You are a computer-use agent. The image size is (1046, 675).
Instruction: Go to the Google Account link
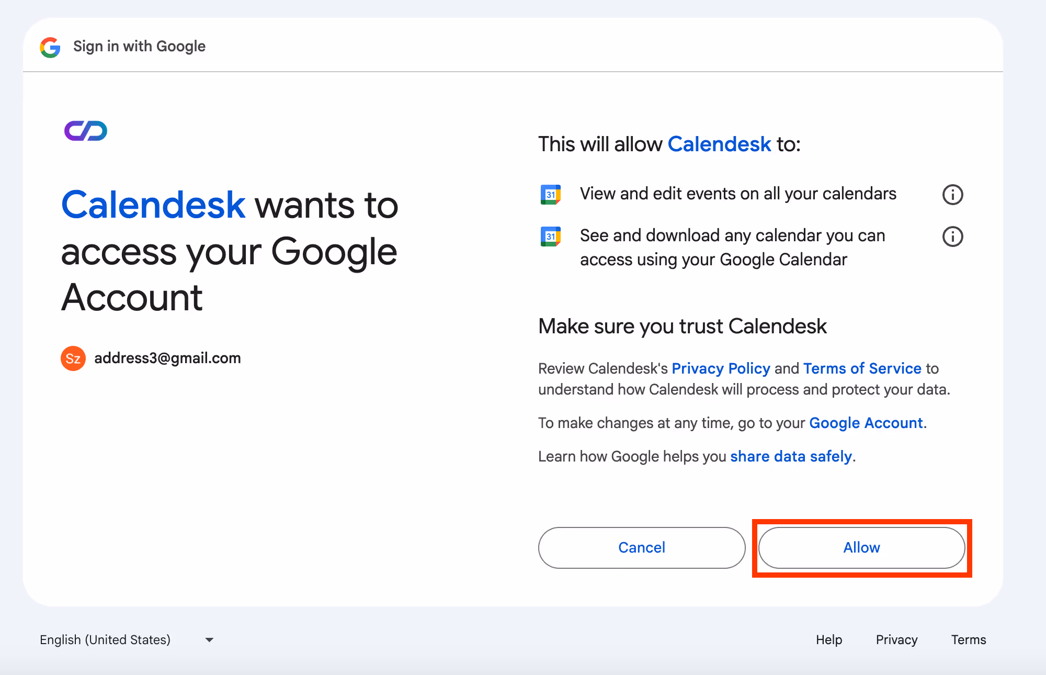(866, 423)
